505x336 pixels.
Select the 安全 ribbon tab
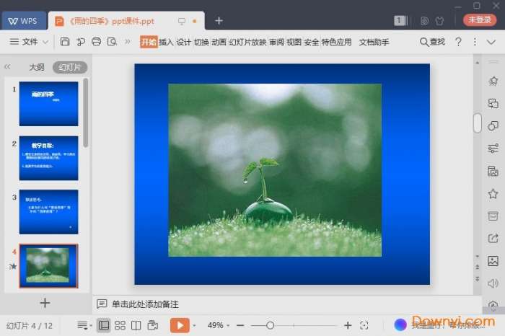click(311, 42)
